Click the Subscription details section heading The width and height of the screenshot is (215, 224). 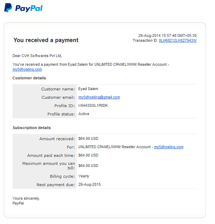tap(32, 128)
